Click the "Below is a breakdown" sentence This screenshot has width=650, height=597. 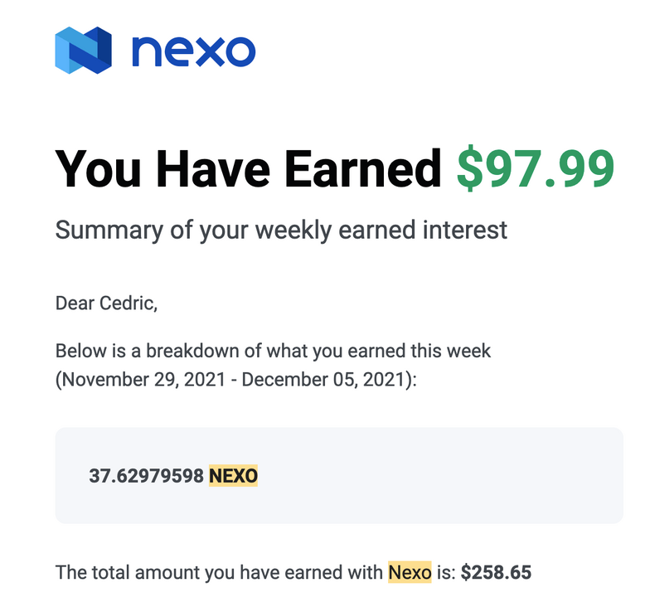[x=274, y=352]
